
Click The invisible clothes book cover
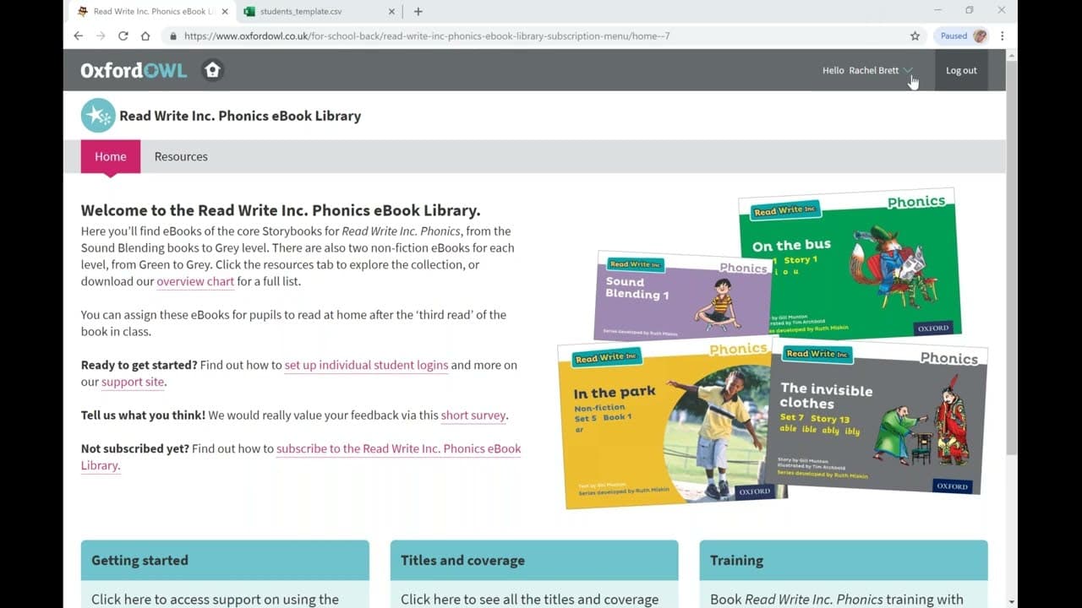(x=876, y=418)
